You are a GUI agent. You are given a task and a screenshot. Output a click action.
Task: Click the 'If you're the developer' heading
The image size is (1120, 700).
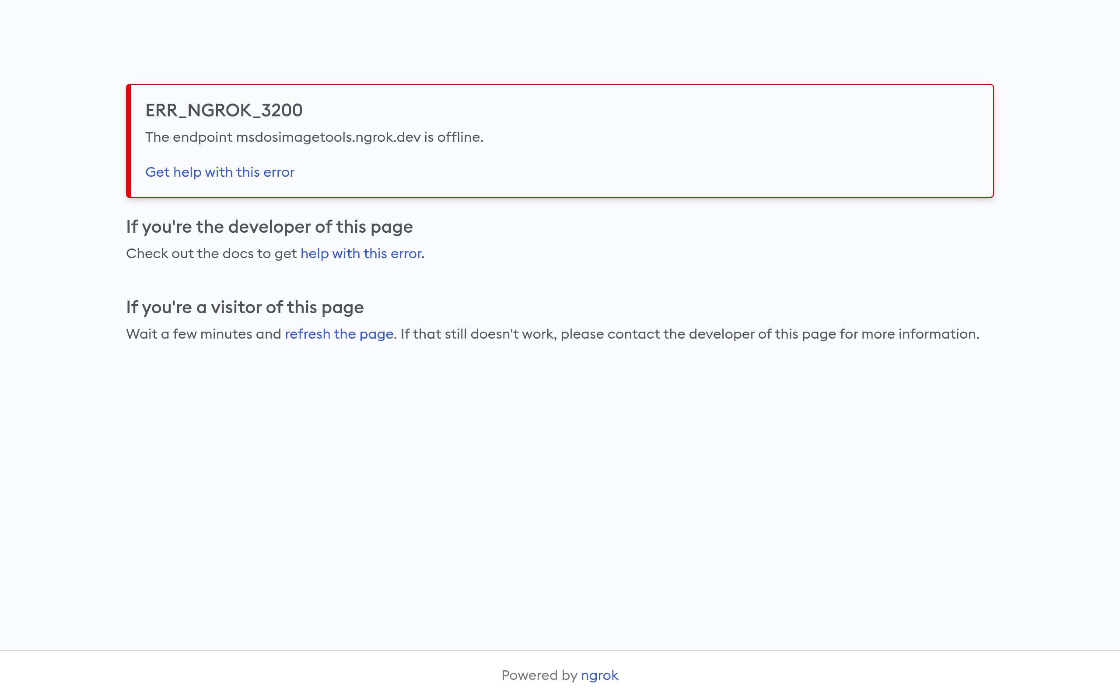coord(269,227)
